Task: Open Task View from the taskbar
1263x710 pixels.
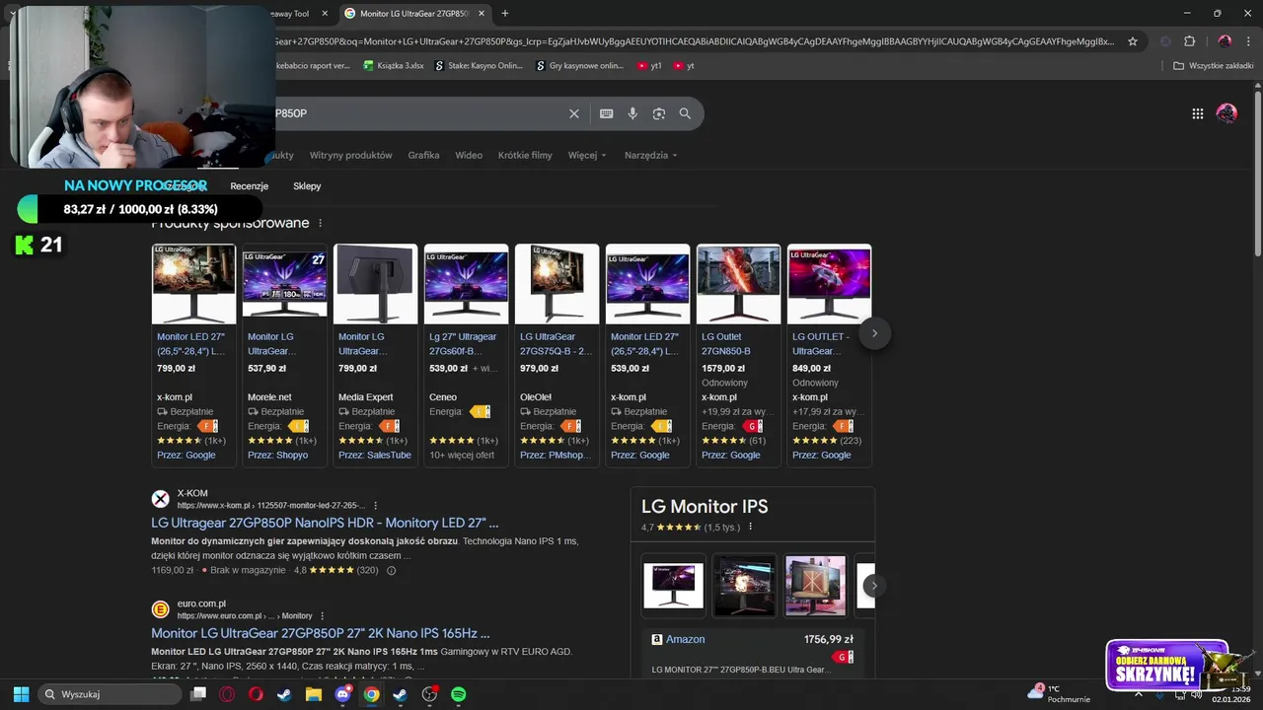Action: click(198, 694)
